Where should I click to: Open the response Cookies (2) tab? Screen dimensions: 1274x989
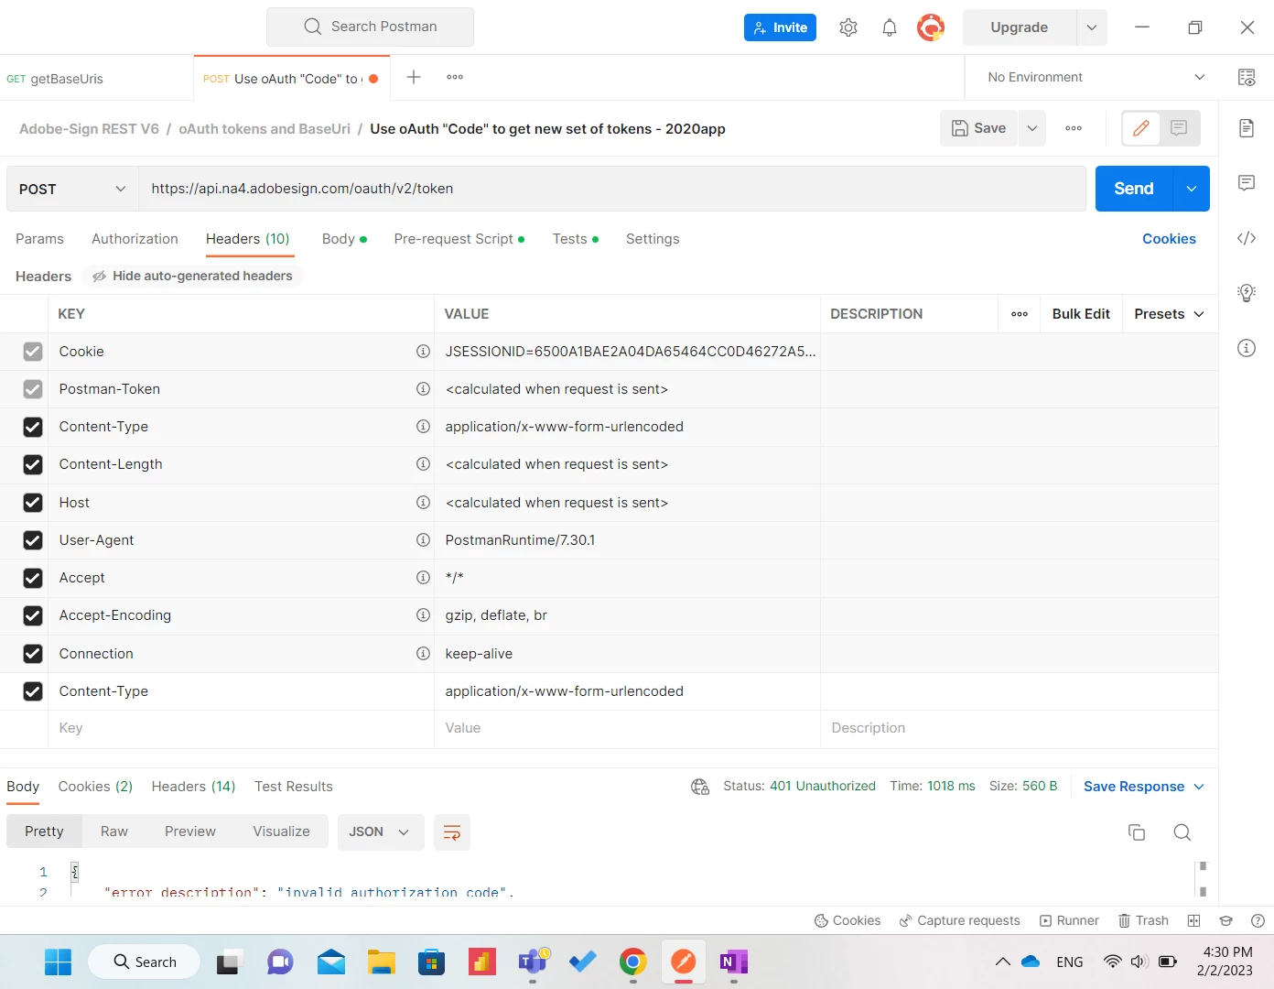tap(95, 787)
